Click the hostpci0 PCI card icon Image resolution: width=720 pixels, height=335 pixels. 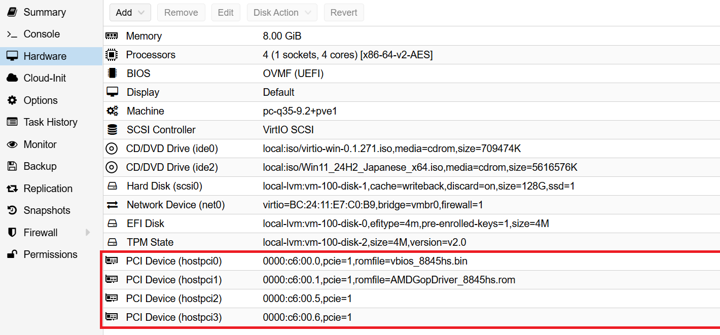click(112, 261)
